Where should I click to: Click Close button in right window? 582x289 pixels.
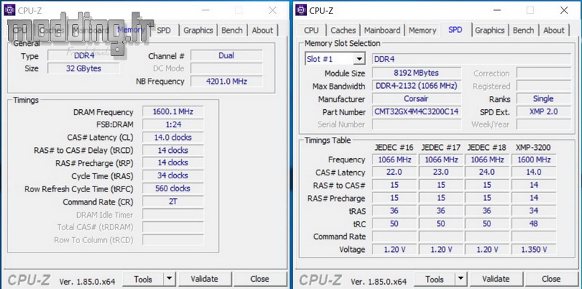click(x=551, y=279)
